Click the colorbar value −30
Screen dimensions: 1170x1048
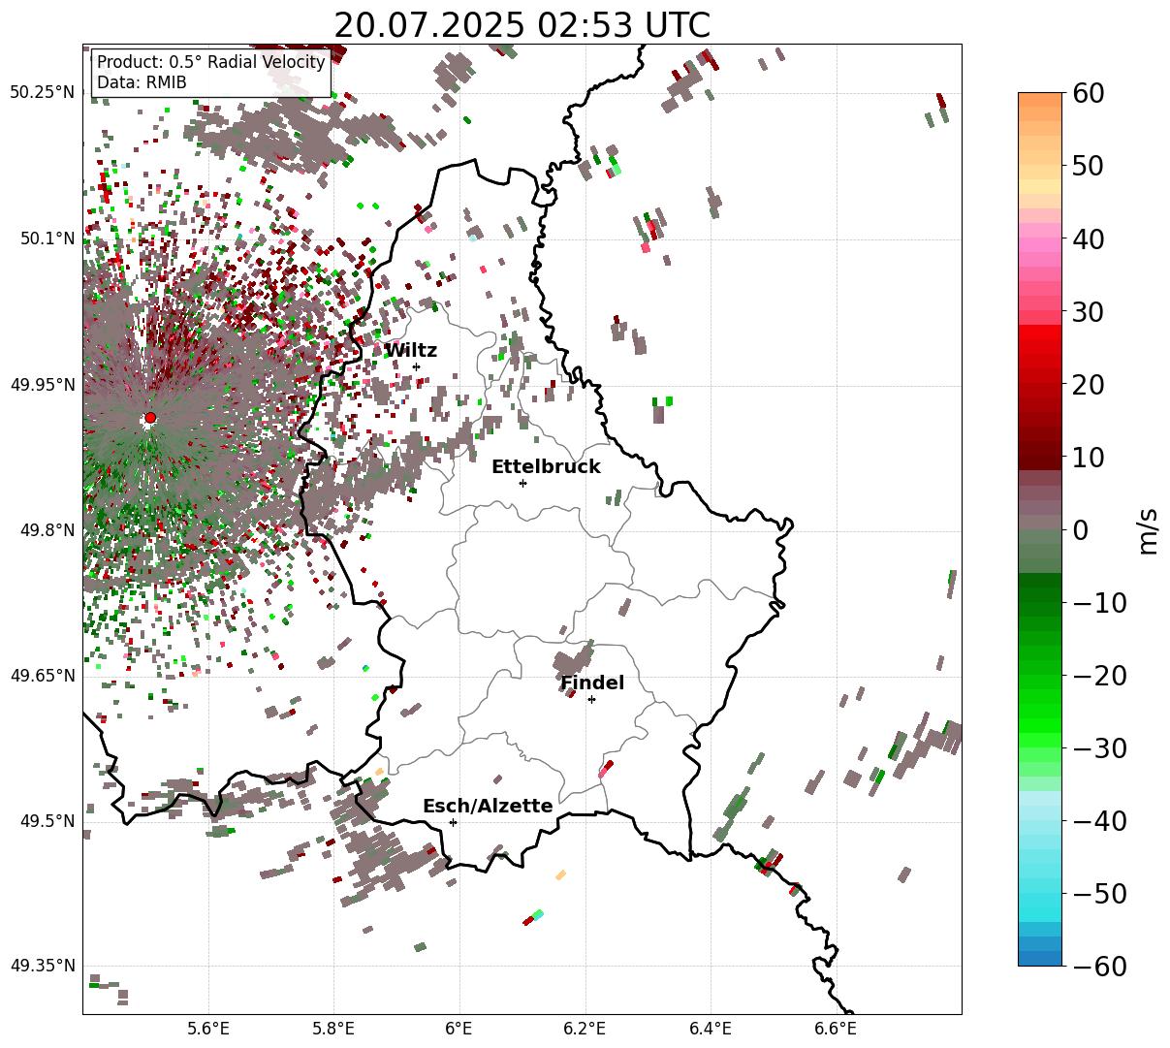[1099, 747]
